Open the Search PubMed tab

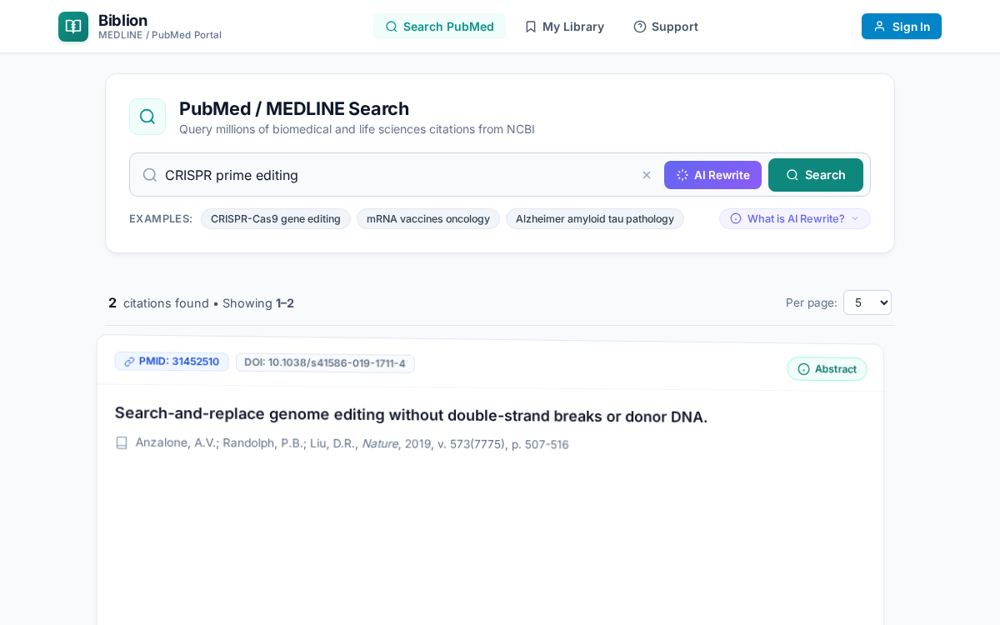[x=439, y=27]
